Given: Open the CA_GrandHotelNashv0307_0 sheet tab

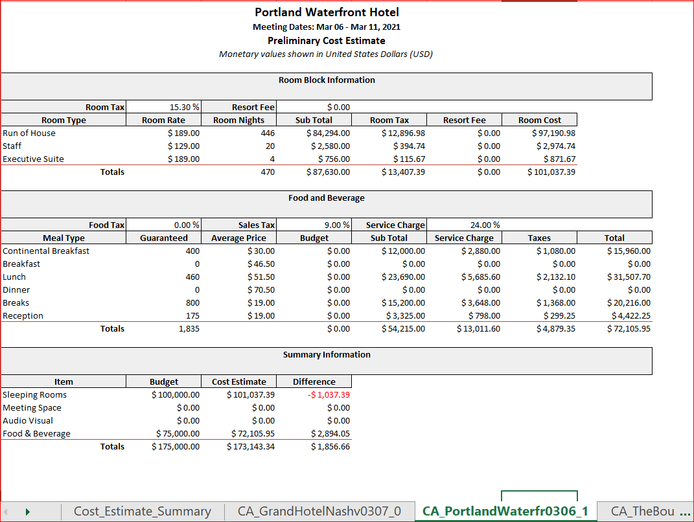Looking at the screenshot, I should tap(319, 511).
